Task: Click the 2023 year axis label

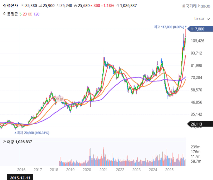Action: [x=137, y=170]
